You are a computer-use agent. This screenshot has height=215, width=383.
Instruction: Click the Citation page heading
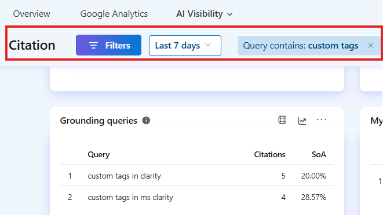[32, 45]
